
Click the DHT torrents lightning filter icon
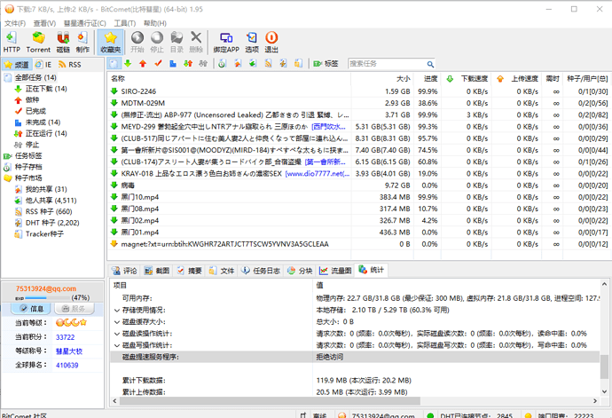pos(283,63)
